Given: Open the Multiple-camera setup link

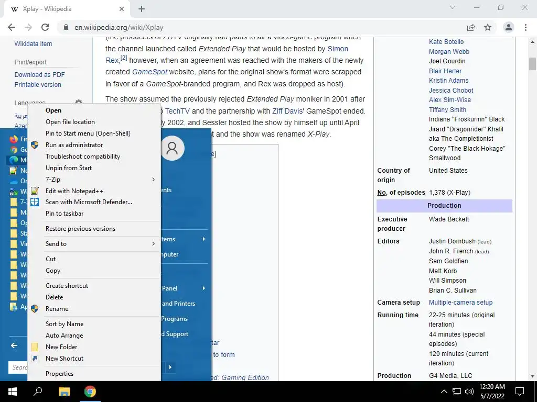Looking at the screenshot, I should [x=460, y=303].
